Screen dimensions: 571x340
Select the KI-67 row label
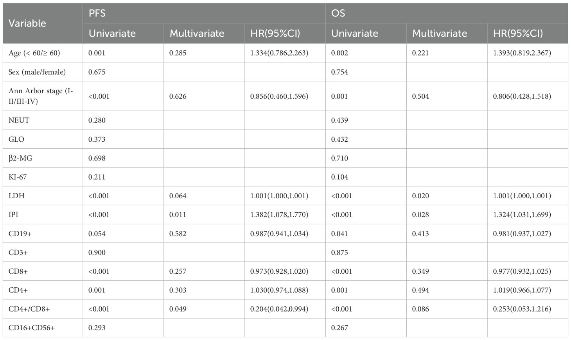[x=18, y=177]
